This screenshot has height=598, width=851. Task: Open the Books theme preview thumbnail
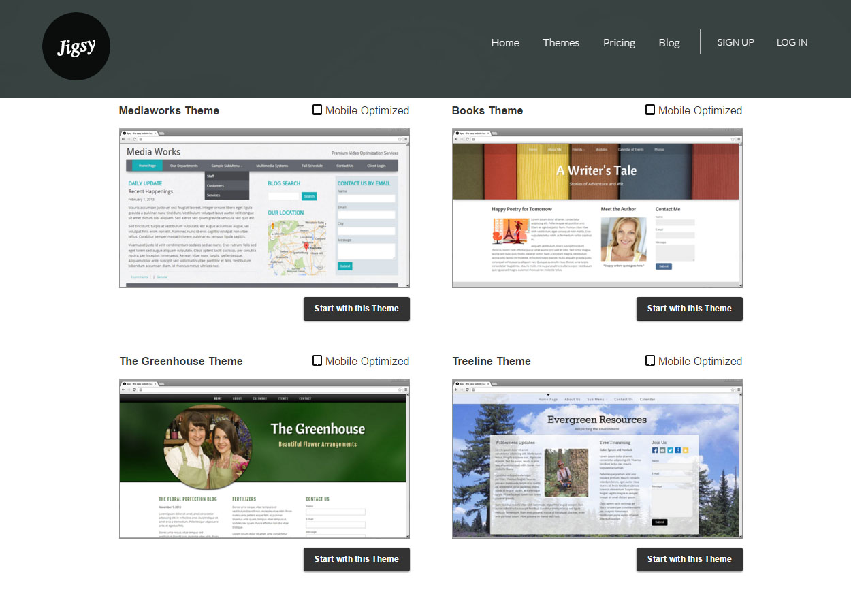pyautogui.click(x=597, y=208)
